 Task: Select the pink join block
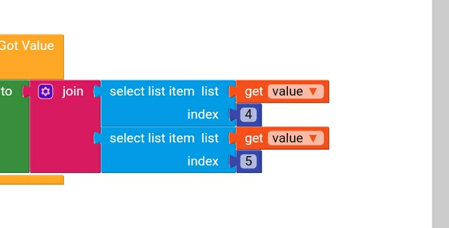click(x=65, y=126)
